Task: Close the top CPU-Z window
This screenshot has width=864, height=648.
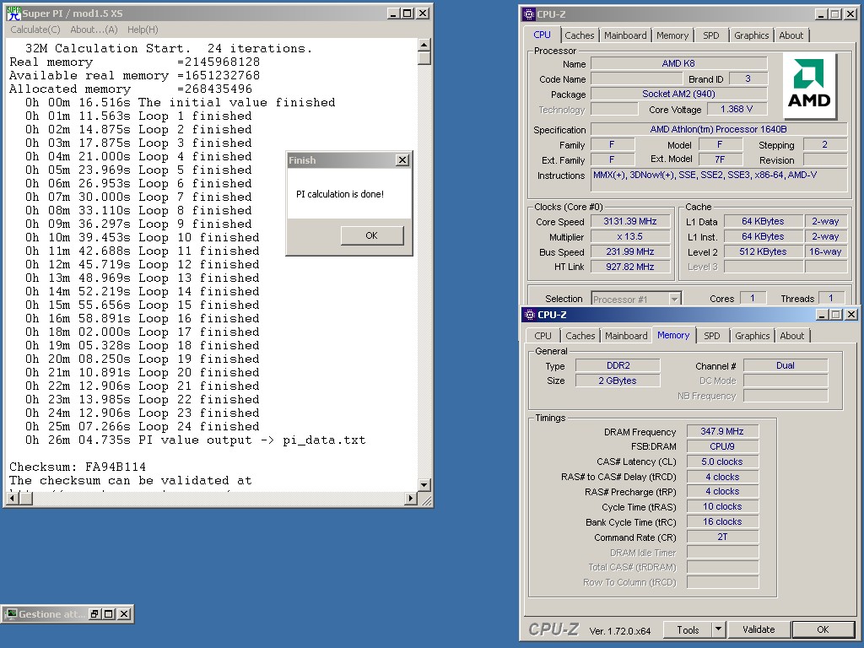Action: 850,14
